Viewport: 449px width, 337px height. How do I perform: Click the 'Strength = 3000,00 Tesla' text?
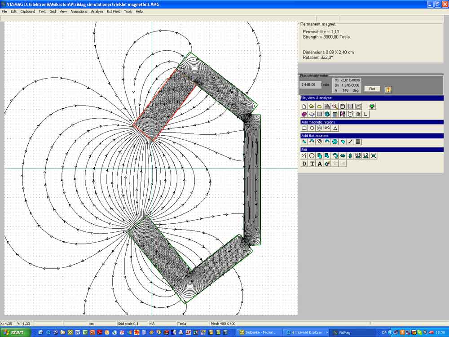point(326,37)
